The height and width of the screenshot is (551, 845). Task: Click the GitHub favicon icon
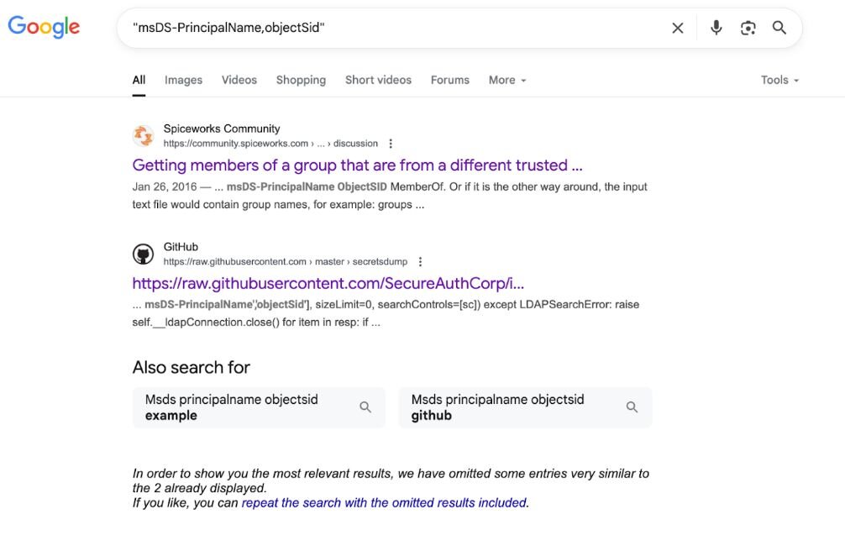click(x=144, y=255)
